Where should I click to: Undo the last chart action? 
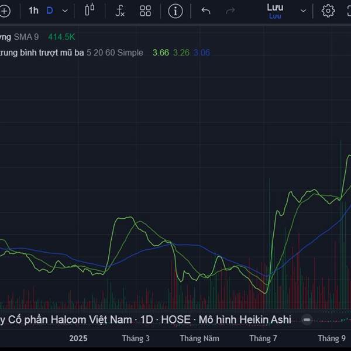pos(206,11)
